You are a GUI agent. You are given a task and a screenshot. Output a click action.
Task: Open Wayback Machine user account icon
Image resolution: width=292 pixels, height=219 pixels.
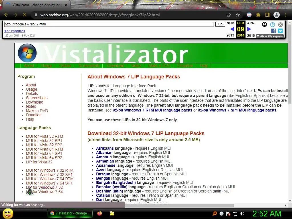pyautogui.click(x=264, y=25)
